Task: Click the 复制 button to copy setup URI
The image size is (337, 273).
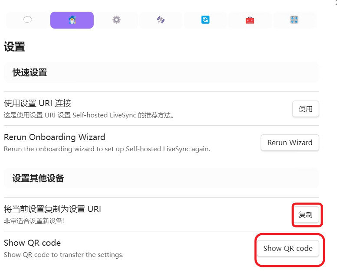Action: (305, 214)
